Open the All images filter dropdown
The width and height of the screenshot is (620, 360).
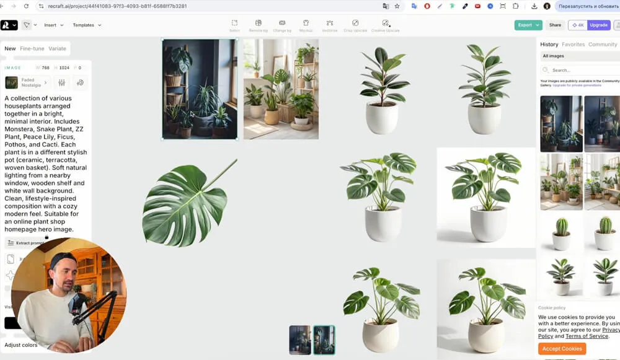[x=580, y=56]
